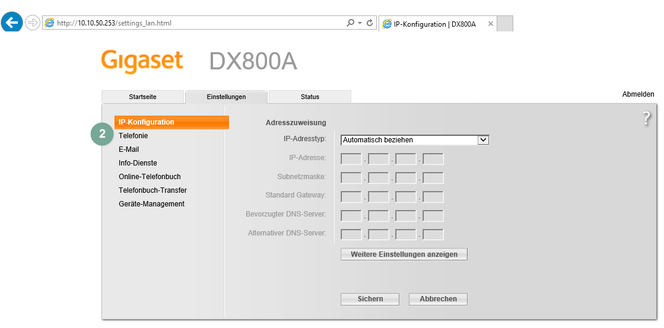The height and width of the screenshot is (328, 664).
Task: Open a new blank browser tab
Action: coord(504,24)
